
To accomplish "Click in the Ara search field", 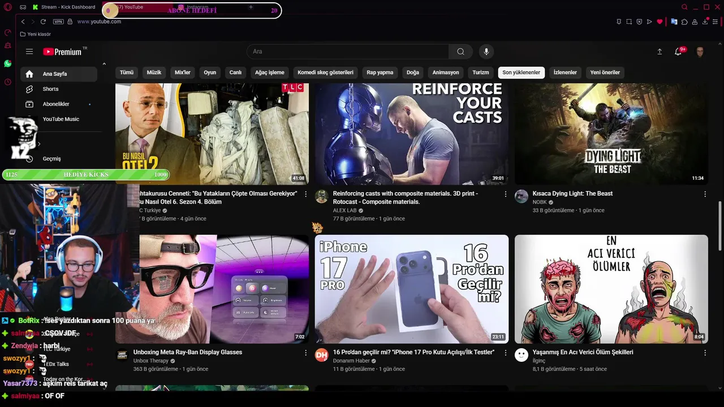I will [x=348, y=51].
